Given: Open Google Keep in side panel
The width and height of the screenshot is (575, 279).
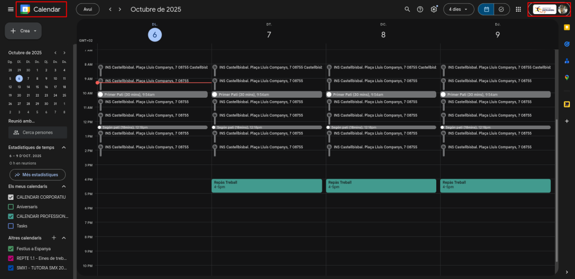Looking at the screenshot, I should pos(567,26).
